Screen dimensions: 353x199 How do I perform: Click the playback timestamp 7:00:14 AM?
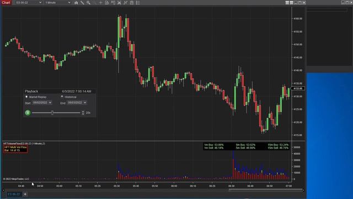77,91
